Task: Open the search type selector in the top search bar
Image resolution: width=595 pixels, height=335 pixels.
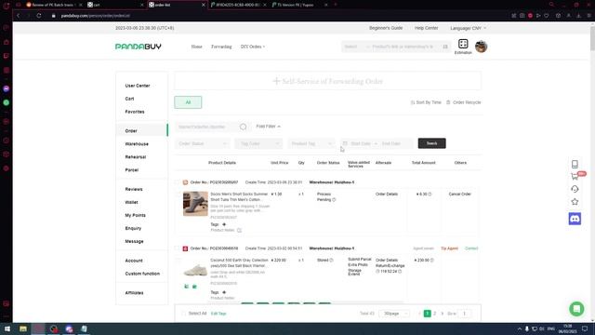Action: [356, 47]
